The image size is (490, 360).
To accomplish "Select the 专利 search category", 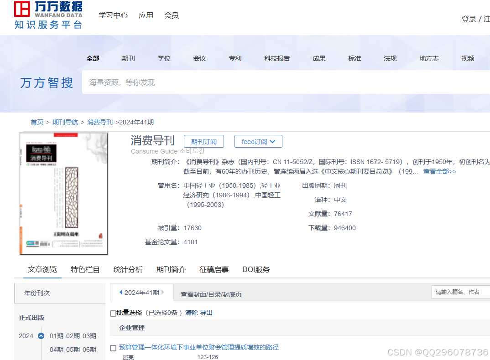I will click(x=235, y=58).
